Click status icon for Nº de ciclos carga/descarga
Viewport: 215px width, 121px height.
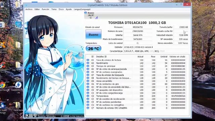[x=88, y=93]
